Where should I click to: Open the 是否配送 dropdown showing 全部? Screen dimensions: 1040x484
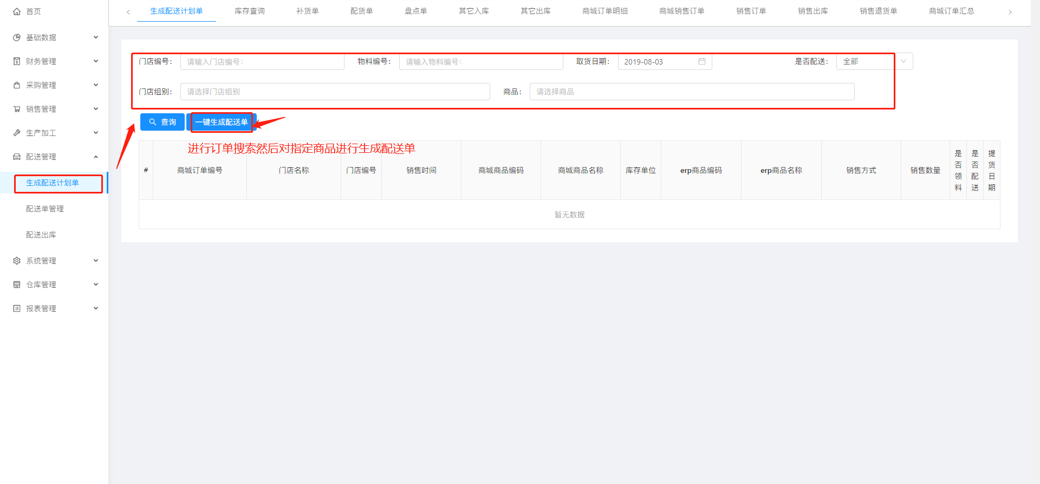(874, 62)
